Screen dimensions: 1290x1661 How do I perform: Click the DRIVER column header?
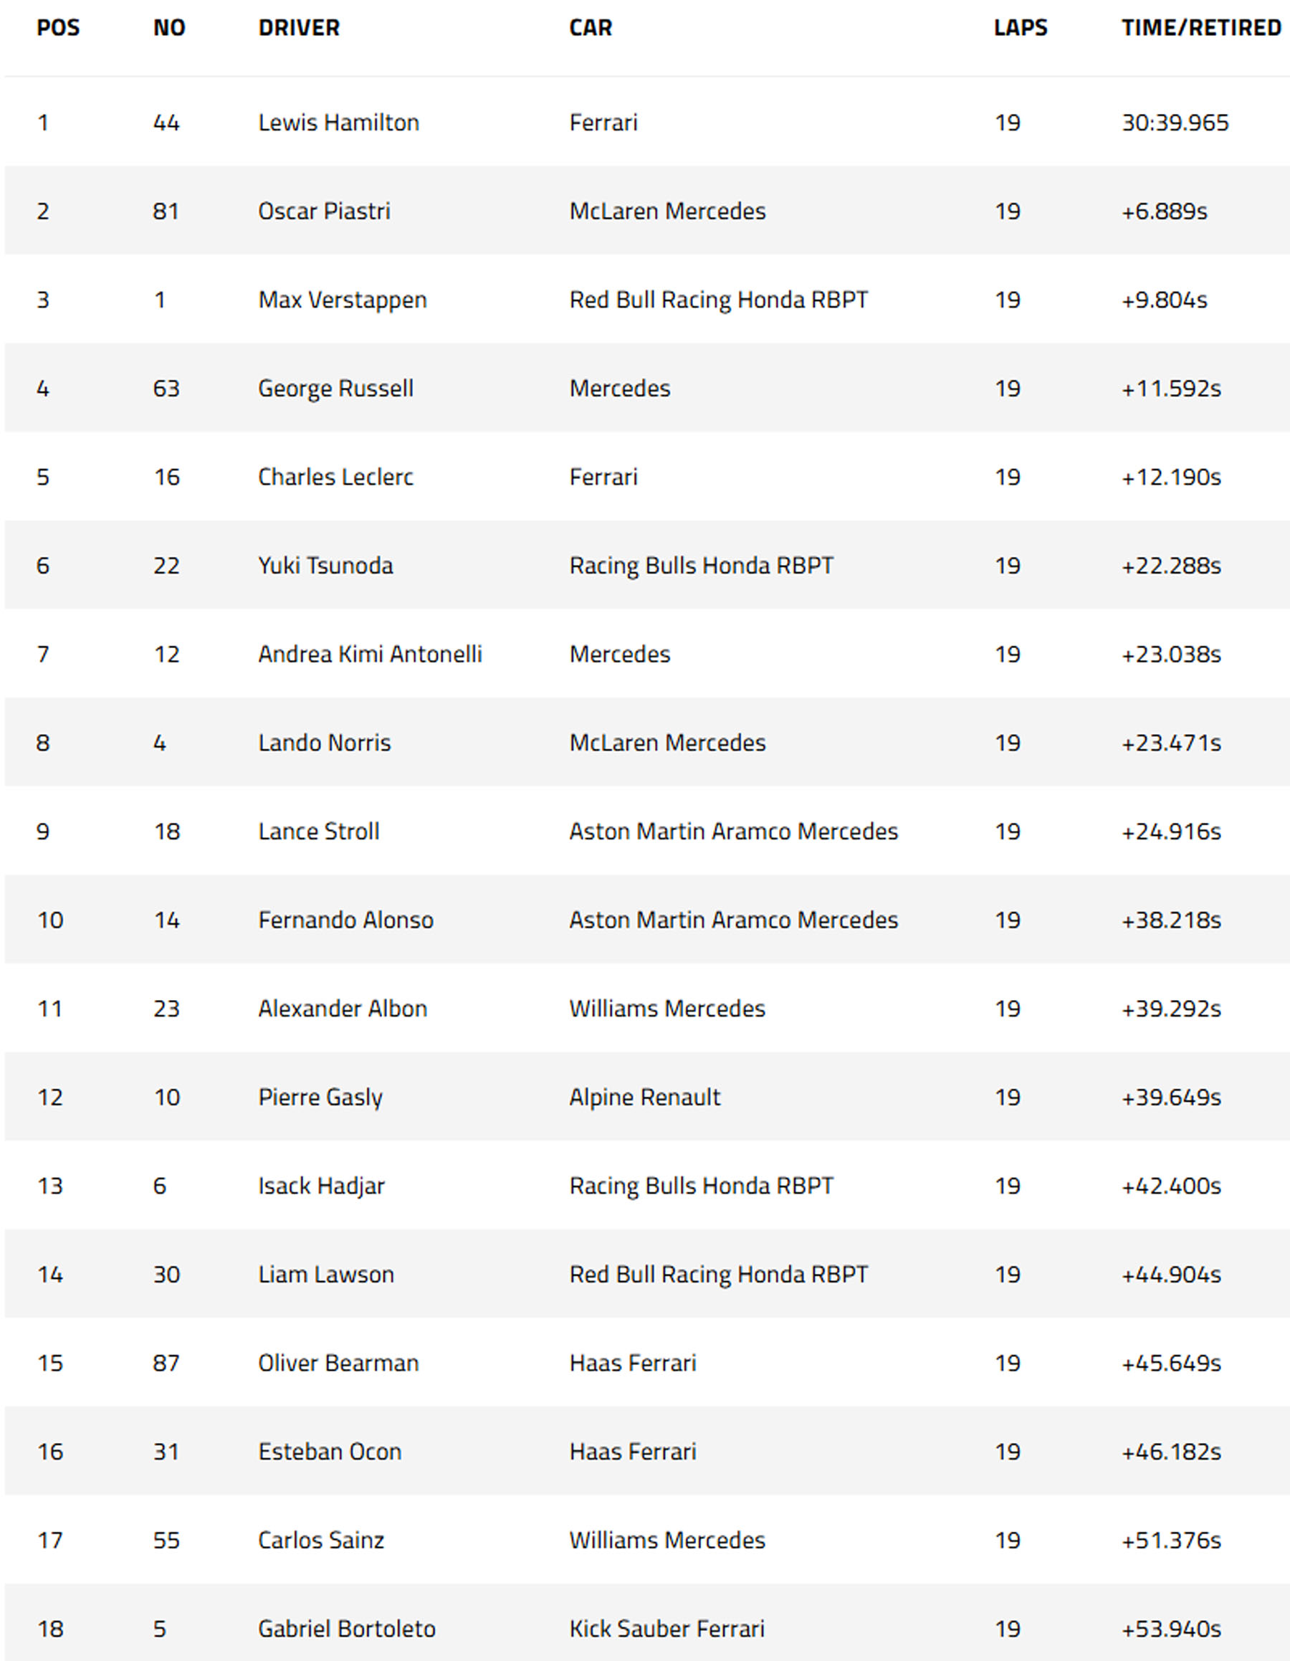(x=299, y=28)
